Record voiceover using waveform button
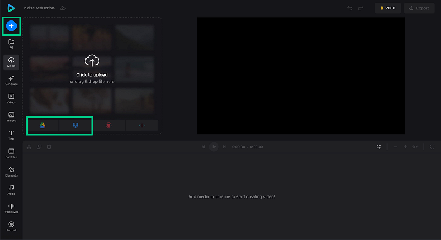Screen dimensions: 441x240 point(142,125)
